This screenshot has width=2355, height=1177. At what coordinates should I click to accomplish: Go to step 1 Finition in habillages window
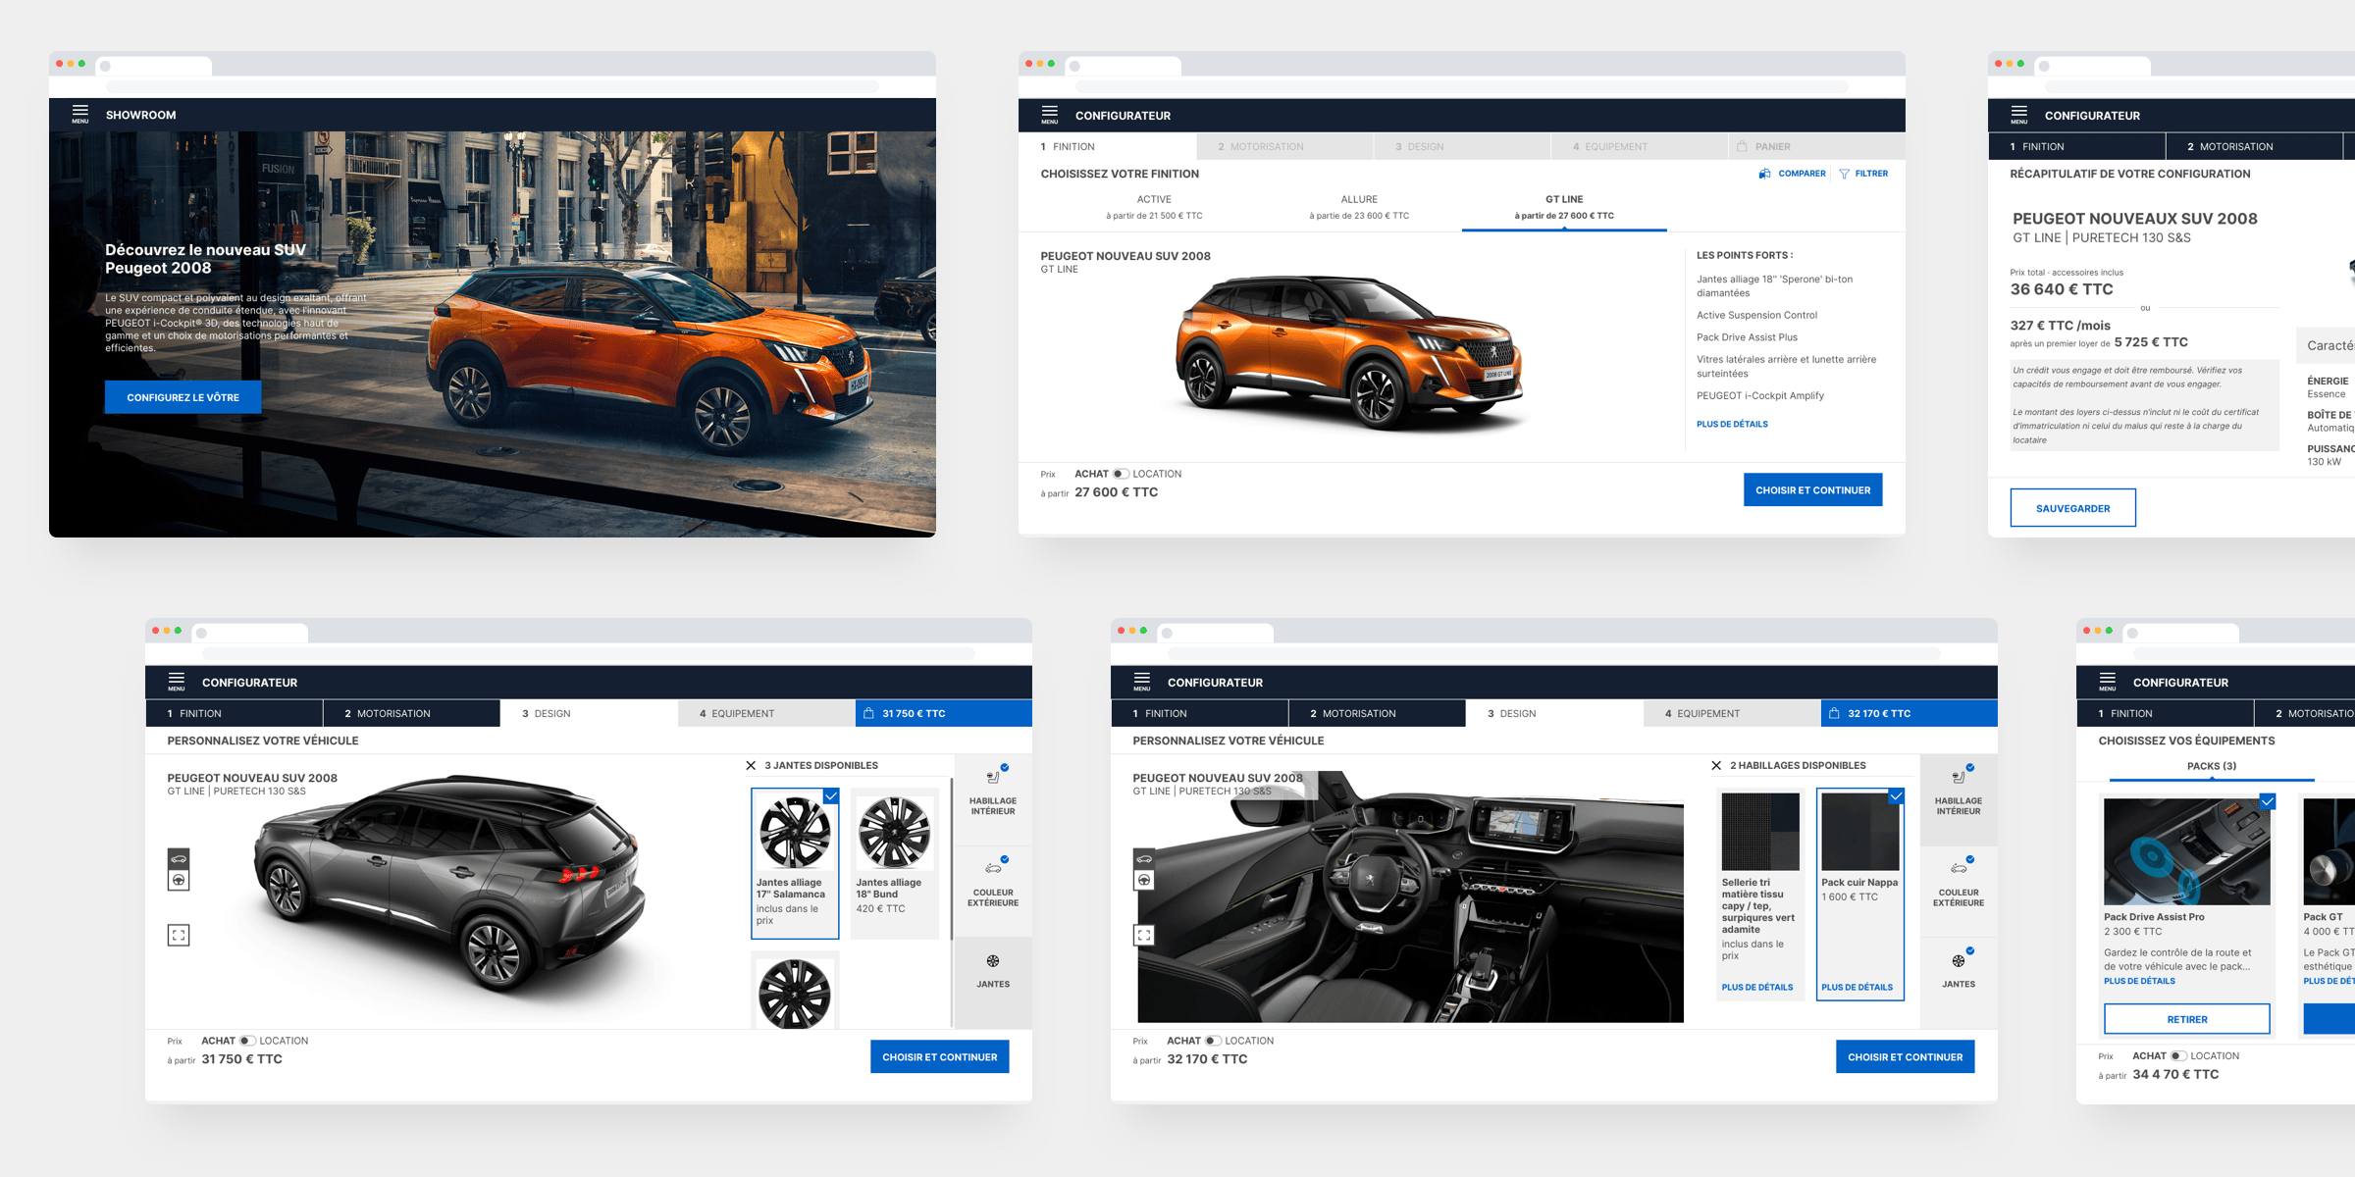[1199, 713]
